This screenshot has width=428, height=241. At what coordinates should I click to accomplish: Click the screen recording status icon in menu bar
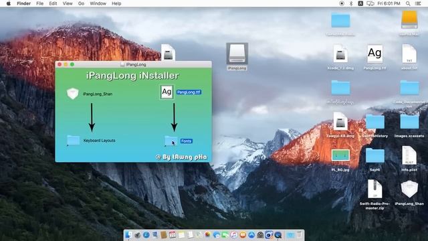coord(342,3)
